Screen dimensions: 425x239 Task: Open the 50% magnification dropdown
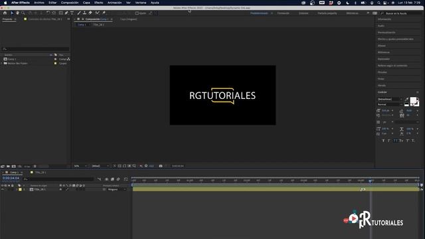tap(80, 166)
